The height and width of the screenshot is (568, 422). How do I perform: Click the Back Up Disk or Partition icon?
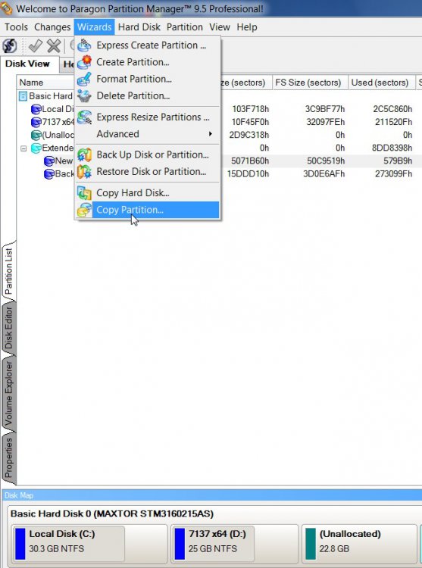tap(84, 155)
